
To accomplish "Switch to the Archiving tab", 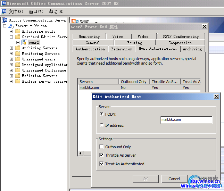I will click(192, 49).
